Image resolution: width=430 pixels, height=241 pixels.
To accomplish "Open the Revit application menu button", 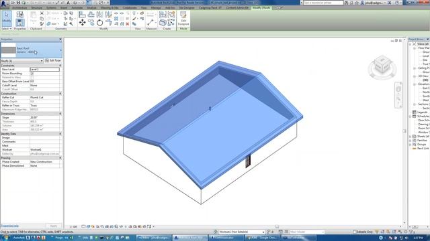I will pyautogui.click(x=4, y=4).
